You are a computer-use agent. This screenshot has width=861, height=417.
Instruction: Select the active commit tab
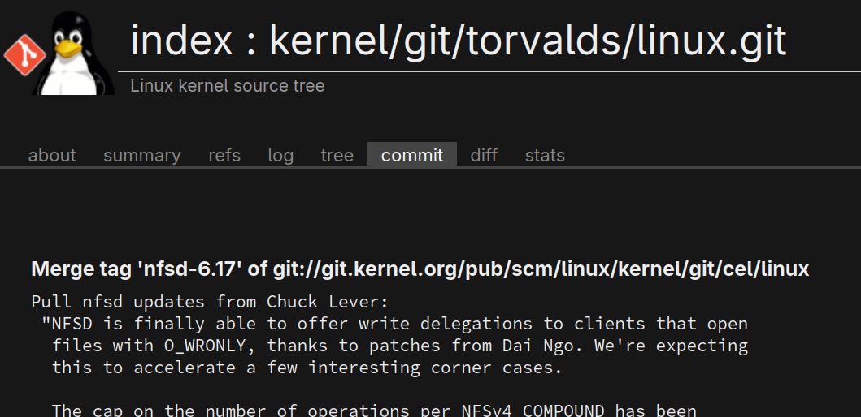(412, 155)
